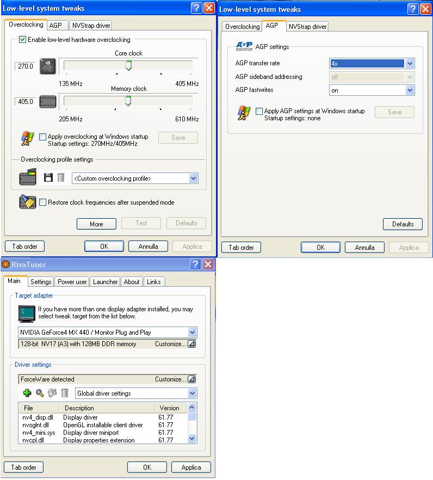Viewport: 433px width, 480px height.
Task: Switch to Overclocking tab in right window
Action: coord(242,27)
